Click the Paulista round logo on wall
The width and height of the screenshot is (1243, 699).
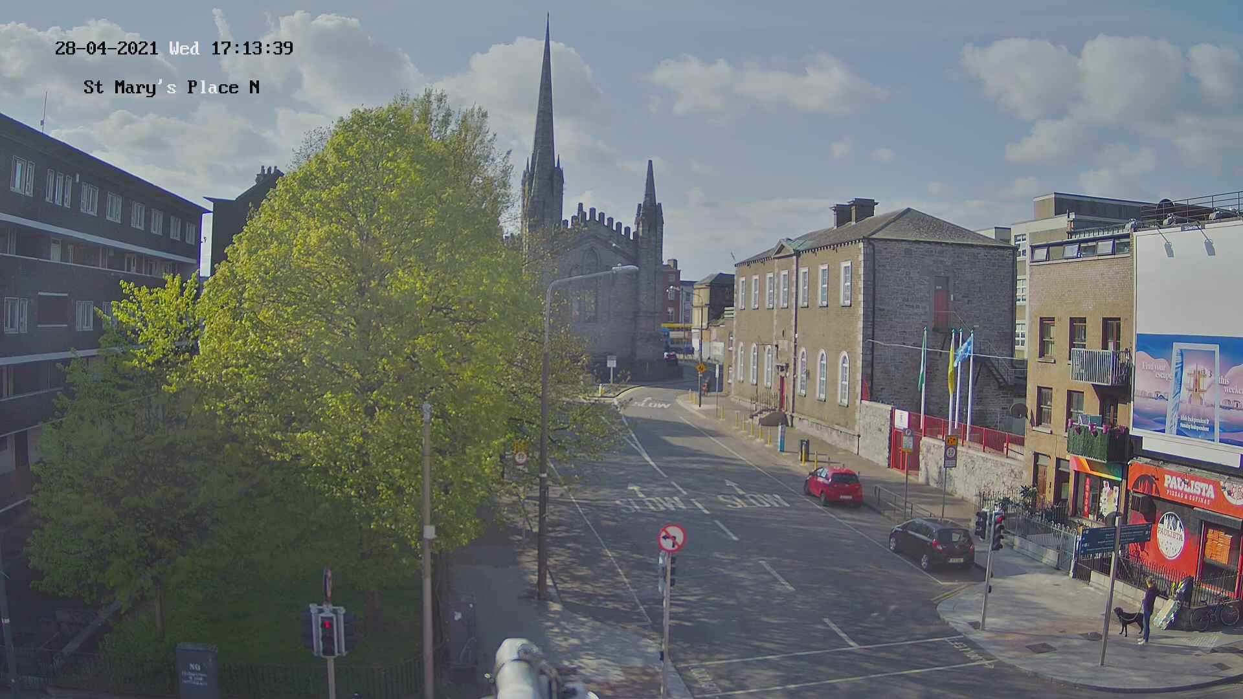tap(1170, 535)
